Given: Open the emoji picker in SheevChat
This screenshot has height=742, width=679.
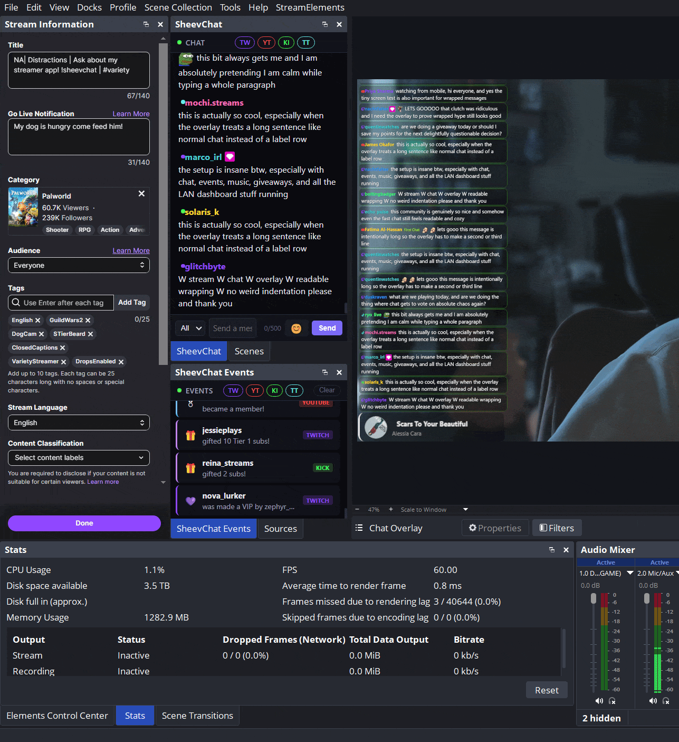Looking at the screenshot, I should tap(297, 328).
